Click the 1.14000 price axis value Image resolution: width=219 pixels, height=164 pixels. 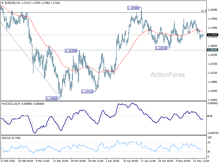pyautogui.click(x=213, y=100)
